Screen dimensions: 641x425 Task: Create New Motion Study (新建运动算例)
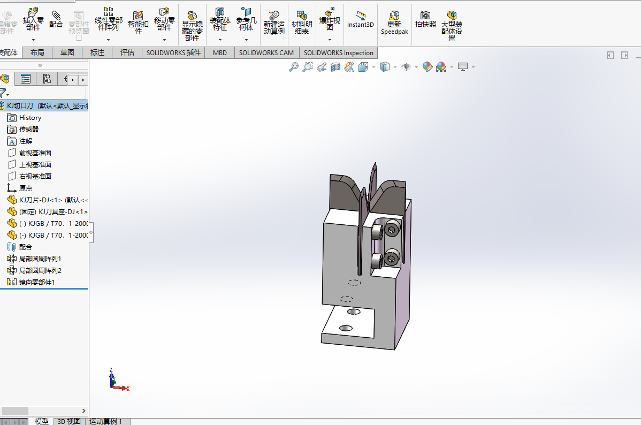click(x=274, y=23)
